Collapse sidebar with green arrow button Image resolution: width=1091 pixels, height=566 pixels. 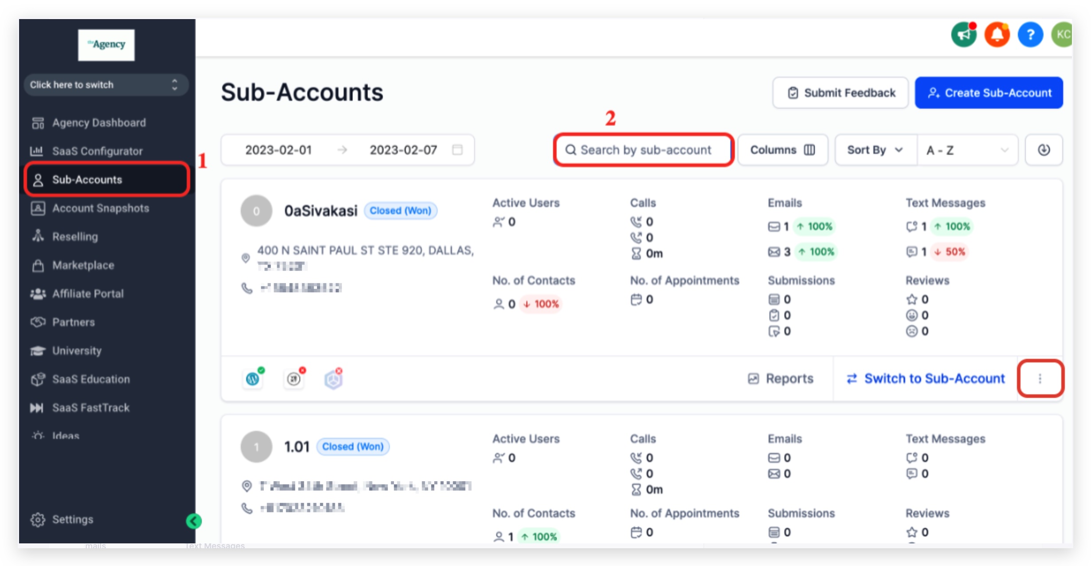tap(194, 521)
